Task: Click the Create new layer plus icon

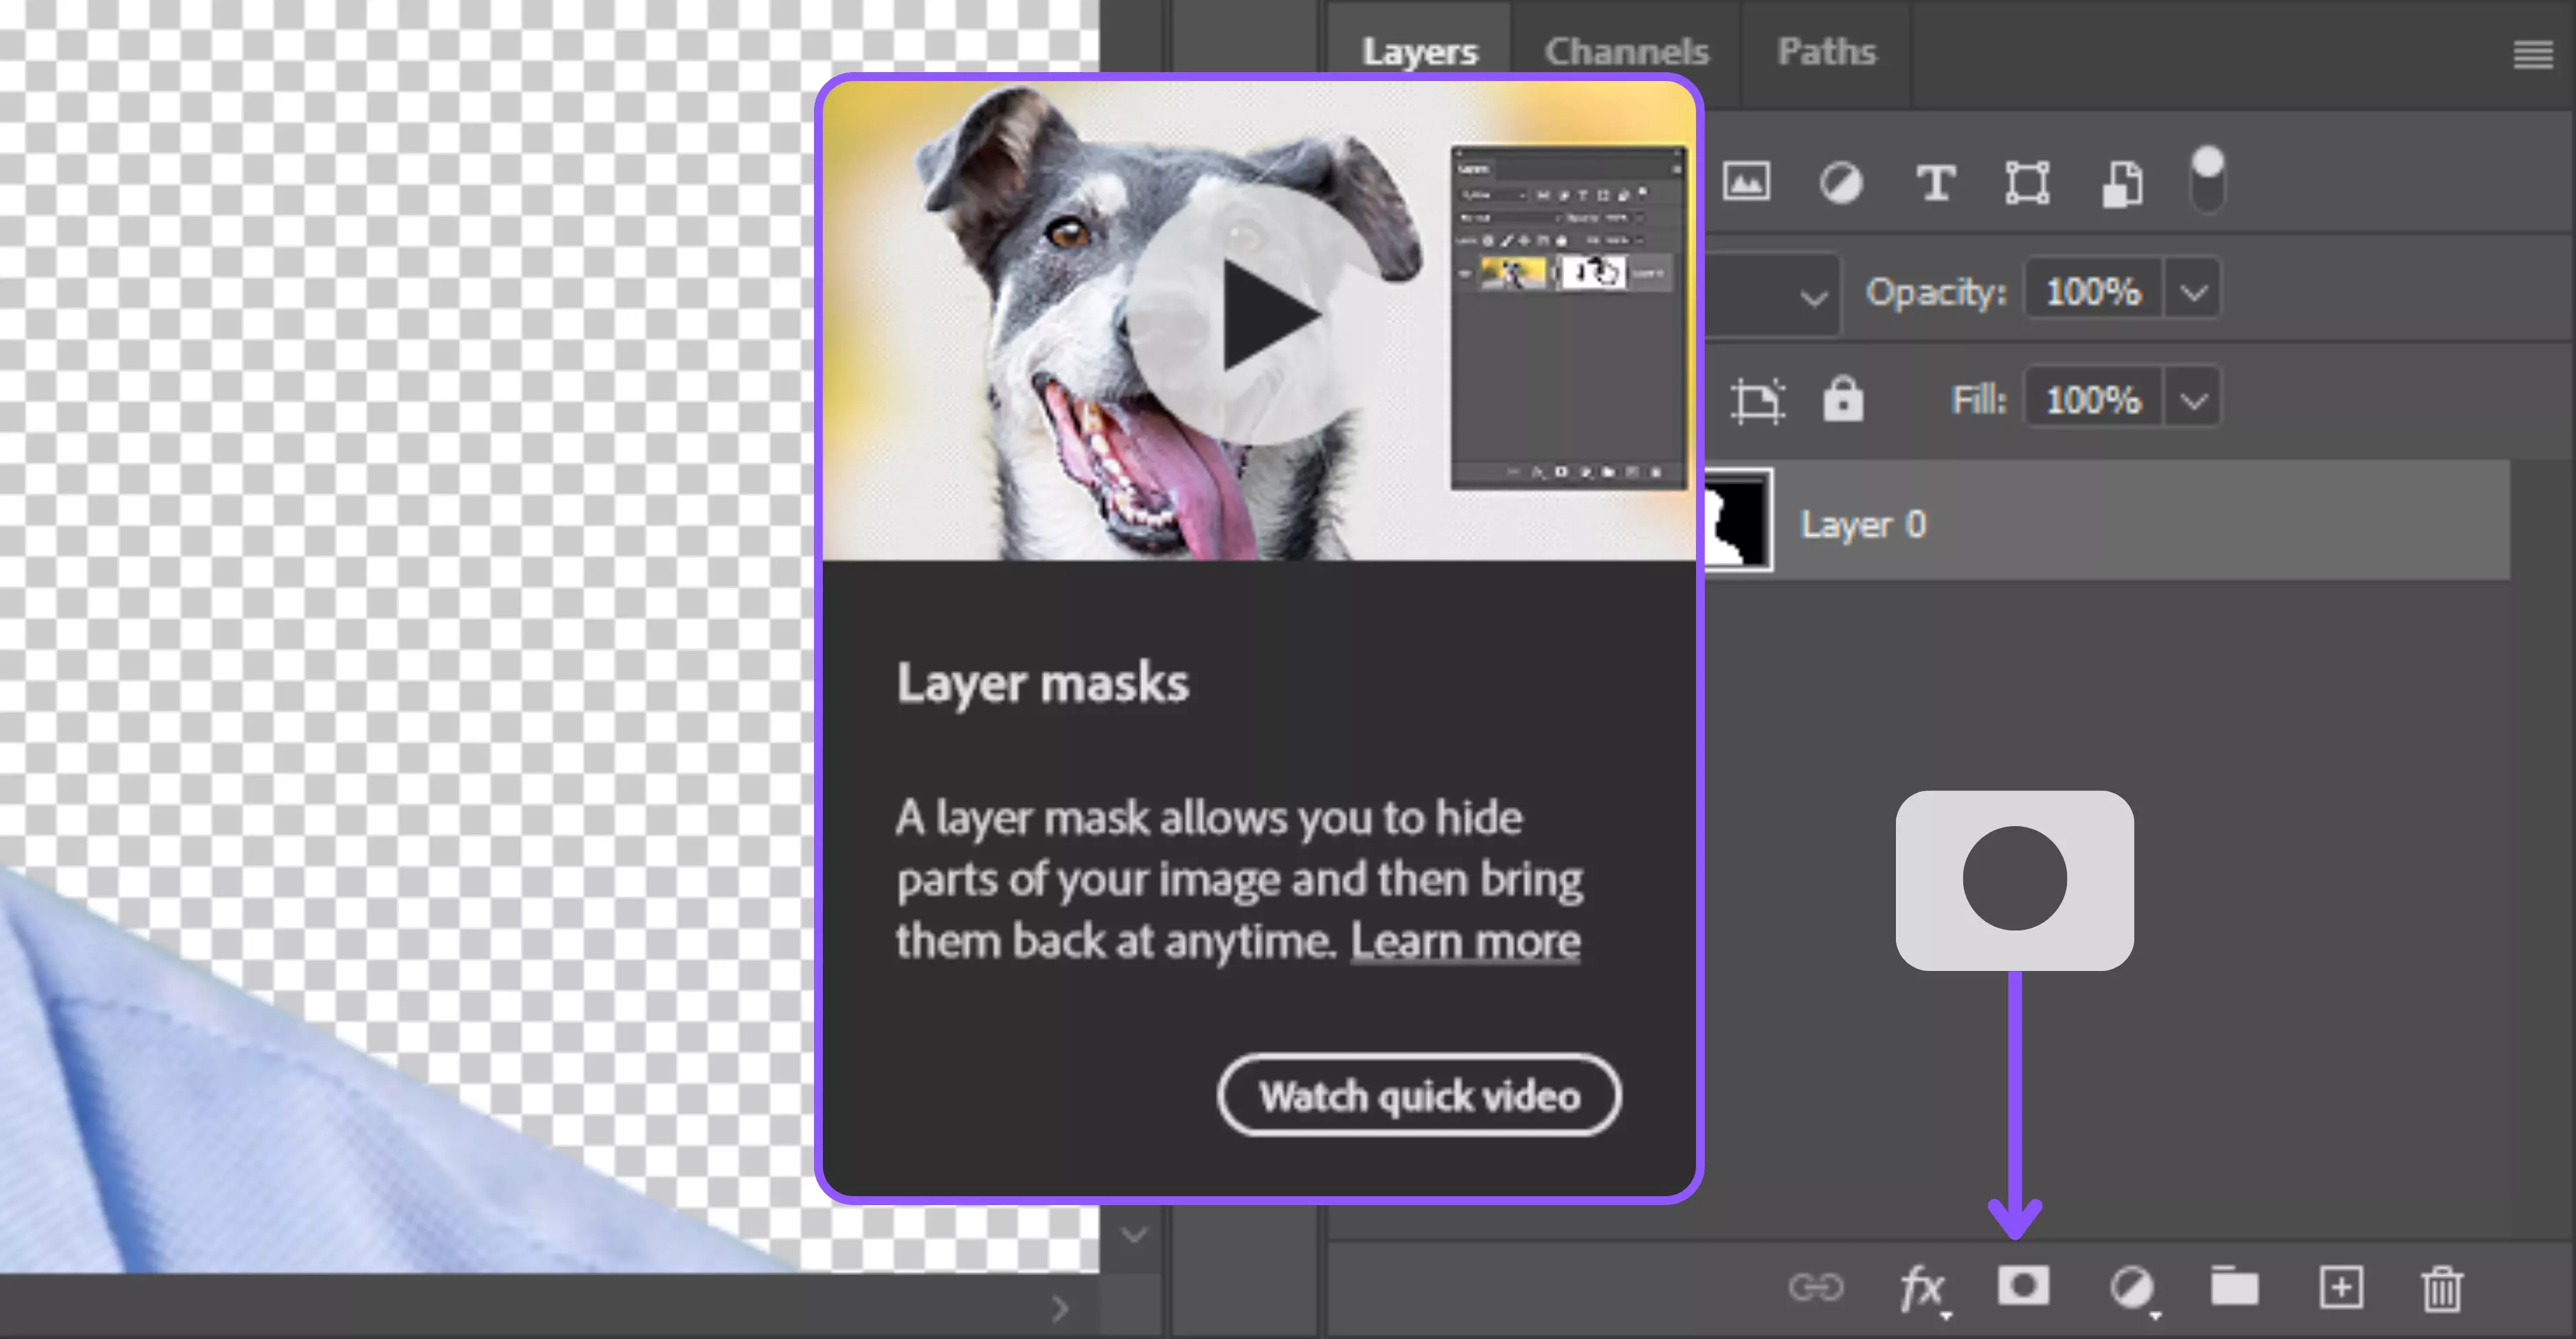Action: click(x=2341, y=1287)
